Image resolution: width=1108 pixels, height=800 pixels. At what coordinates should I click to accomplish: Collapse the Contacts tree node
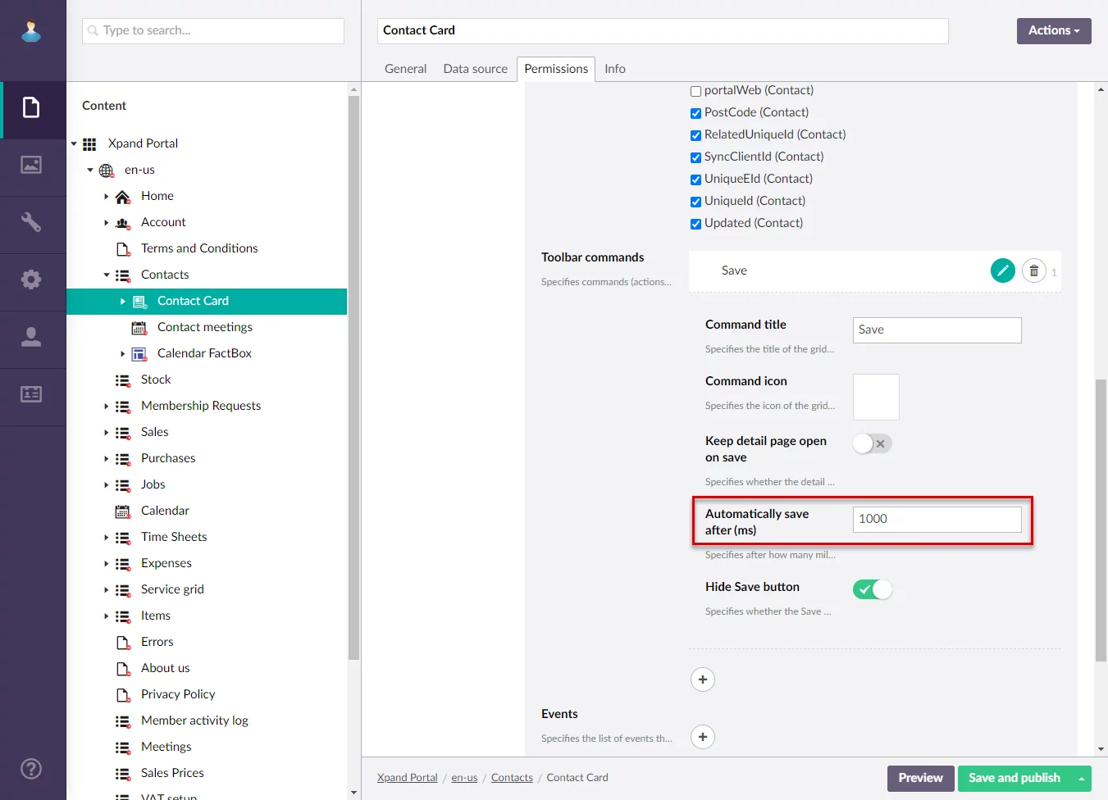tap(107, 275)
